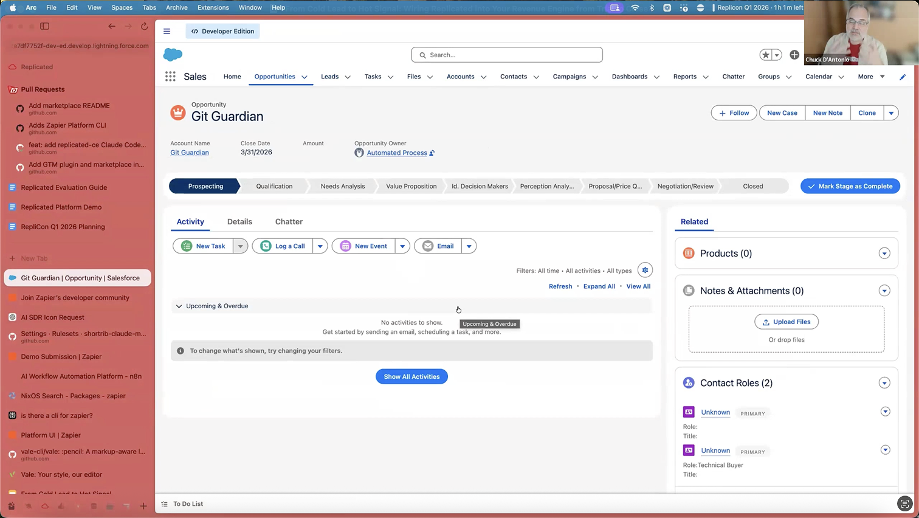Click the Technical Buyer contact card icon

(689, 451)
